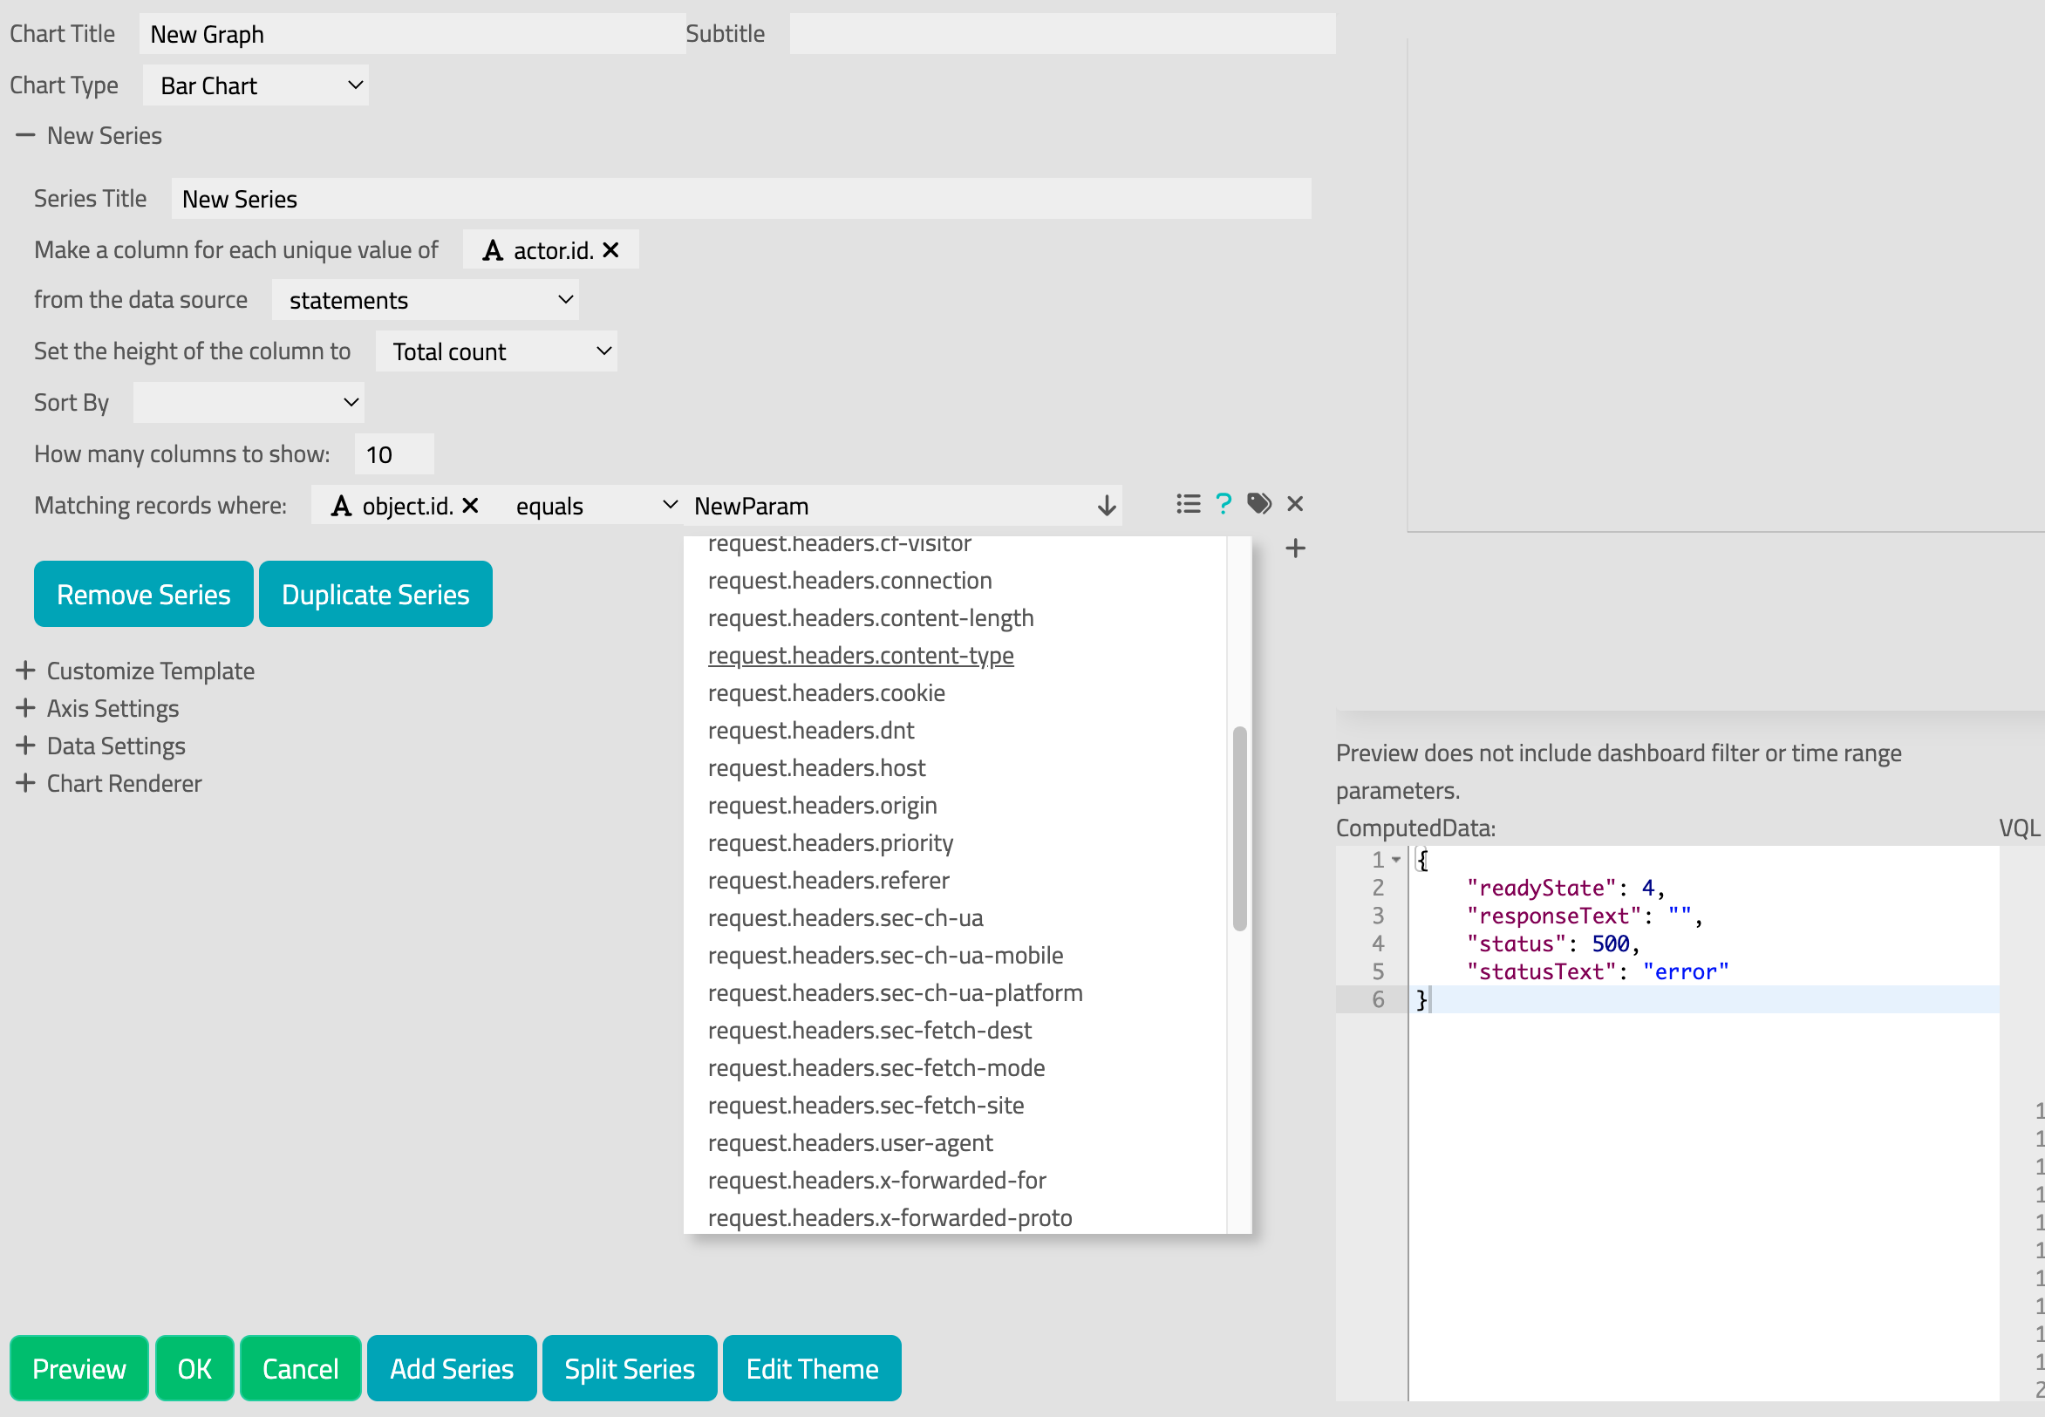Click the plus icon to add filter
The height and width of the screenshot is (1417, 2045).
click(x=1295, y=548)
